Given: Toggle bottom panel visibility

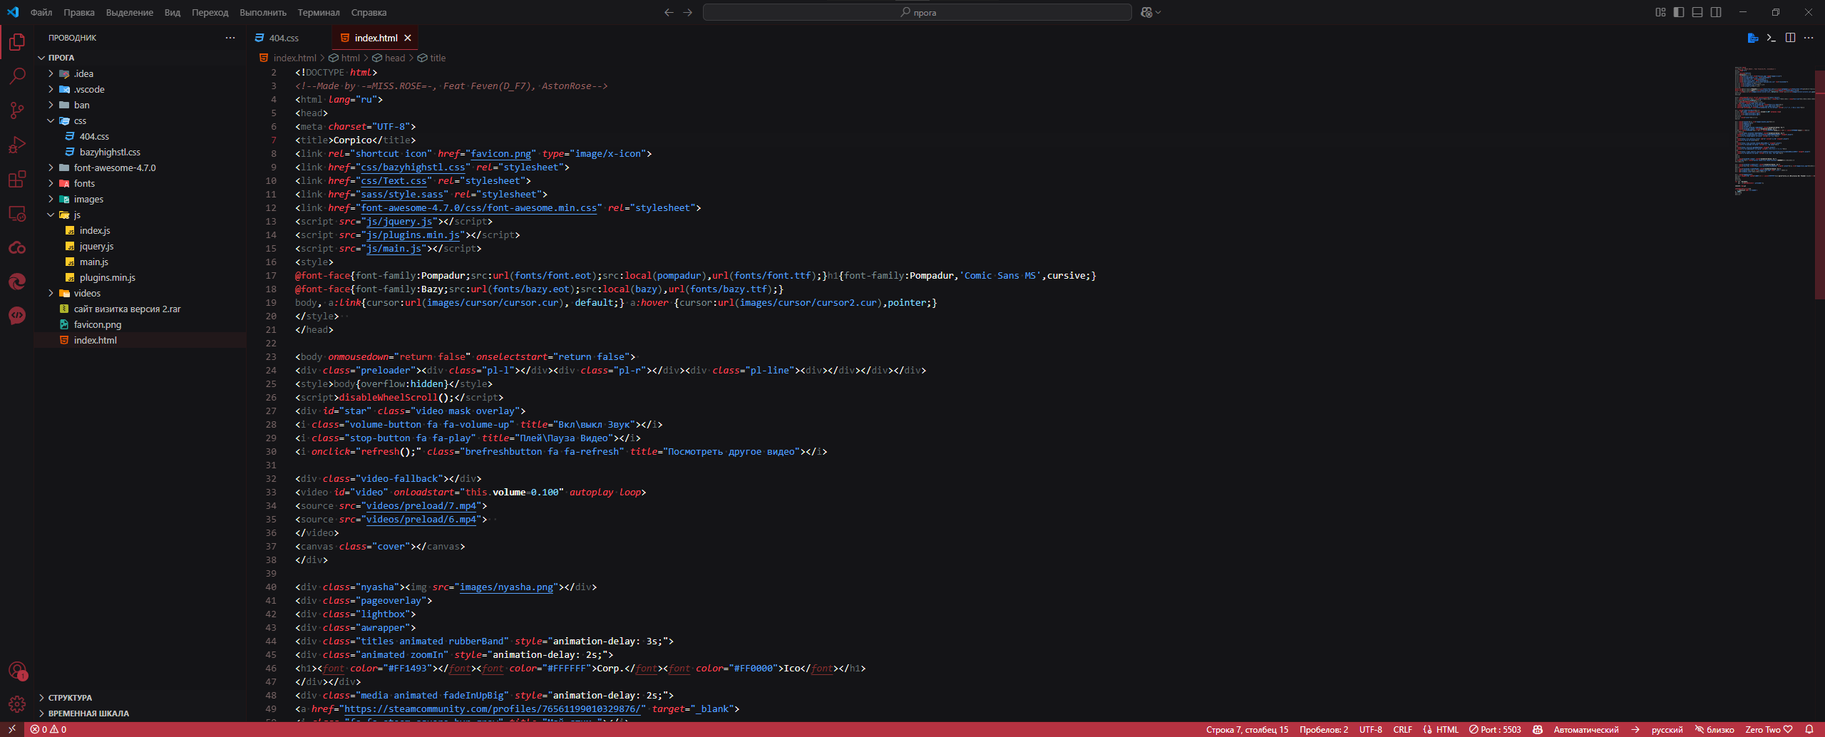Looking at the screenshot, I should [x=1697, y=12].
